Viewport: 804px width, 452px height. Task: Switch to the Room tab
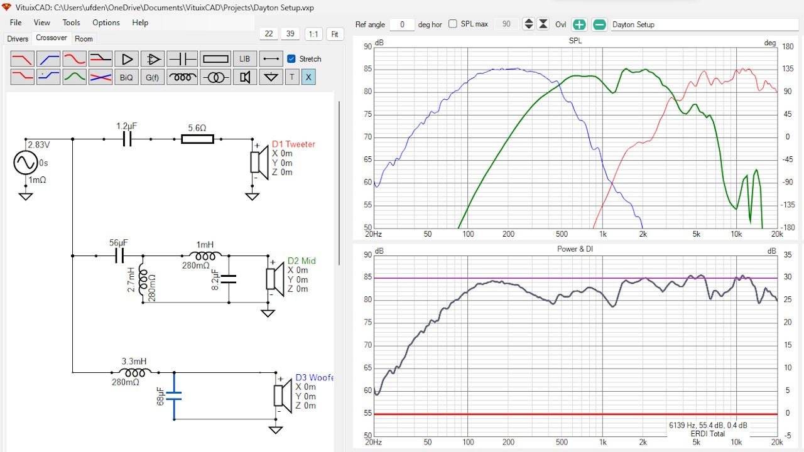(84, 39)
